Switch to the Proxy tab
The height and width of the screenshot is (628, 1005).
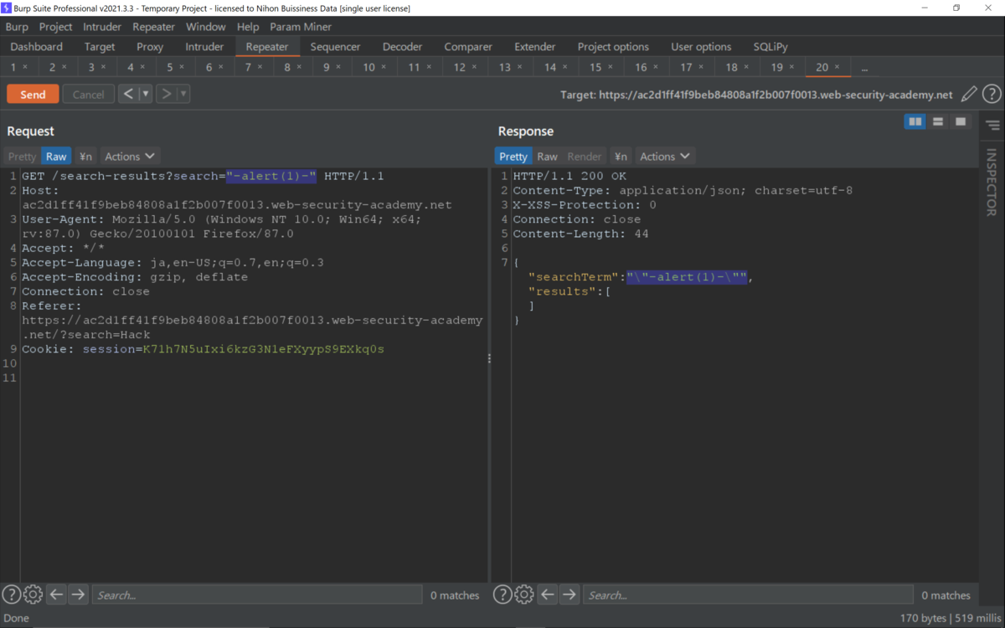tap(150, 47)
